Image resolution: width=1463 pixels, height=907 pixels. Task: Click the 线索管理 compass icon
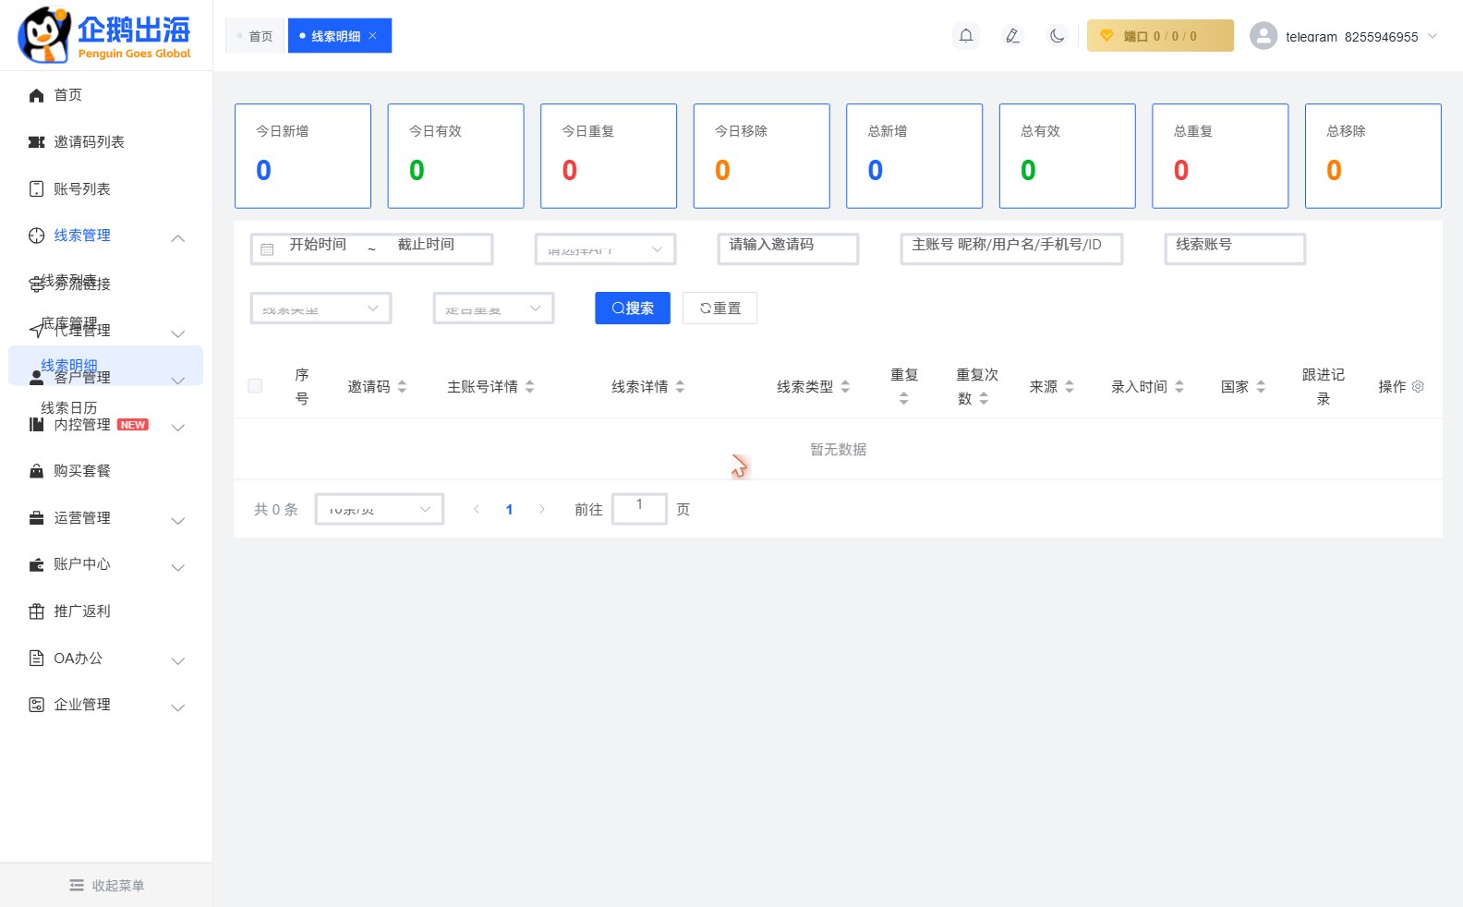click(x=36, y=236)
